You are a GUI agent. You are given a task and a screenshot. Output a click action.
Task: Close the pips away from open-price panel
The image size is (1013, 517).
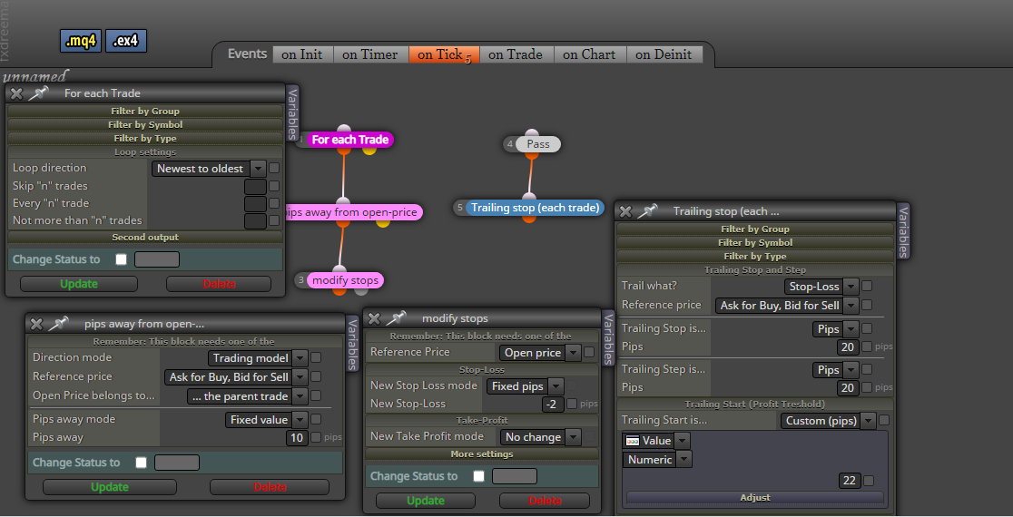36,324
